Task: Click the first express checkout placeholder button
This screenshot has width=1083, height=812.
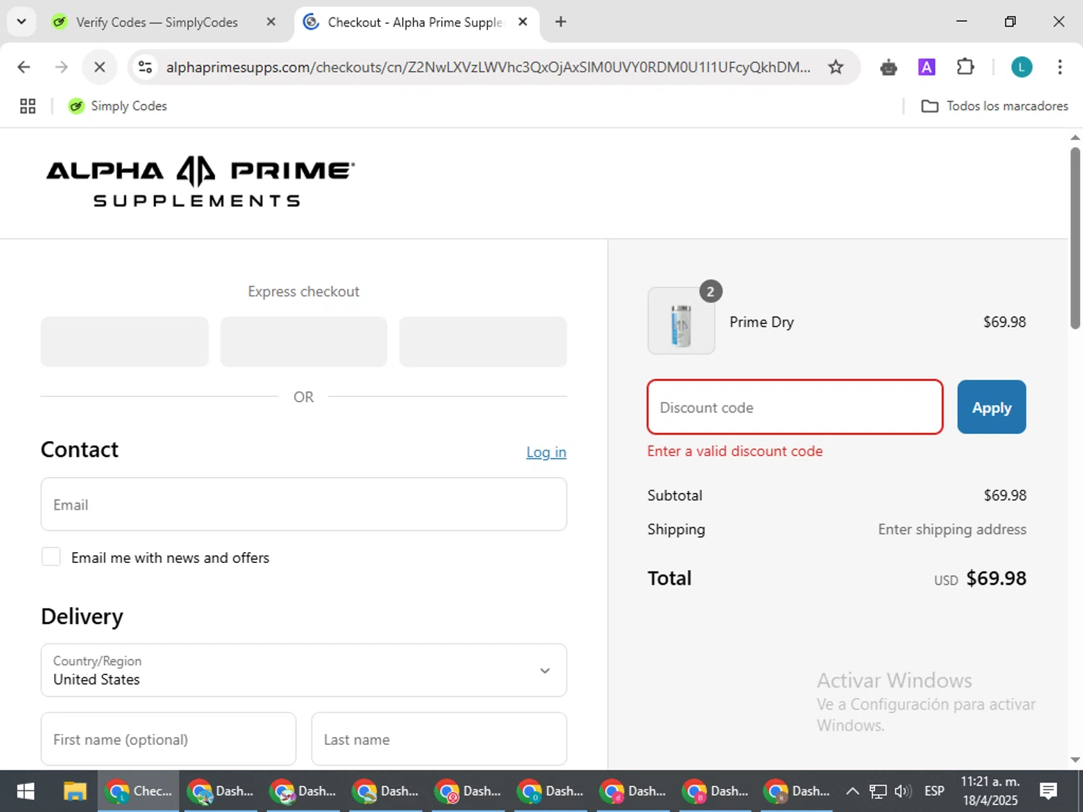Action: 125,341
